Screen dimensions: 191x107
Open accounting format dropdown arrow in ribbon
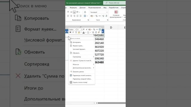click(94, 16)
